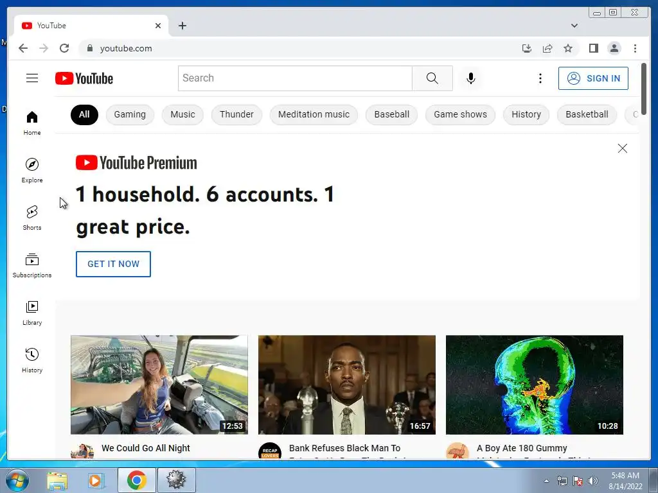Viewport: 658px width, 493px height.
Task: Select the Thunder filter chip
Action: (236, 114)
